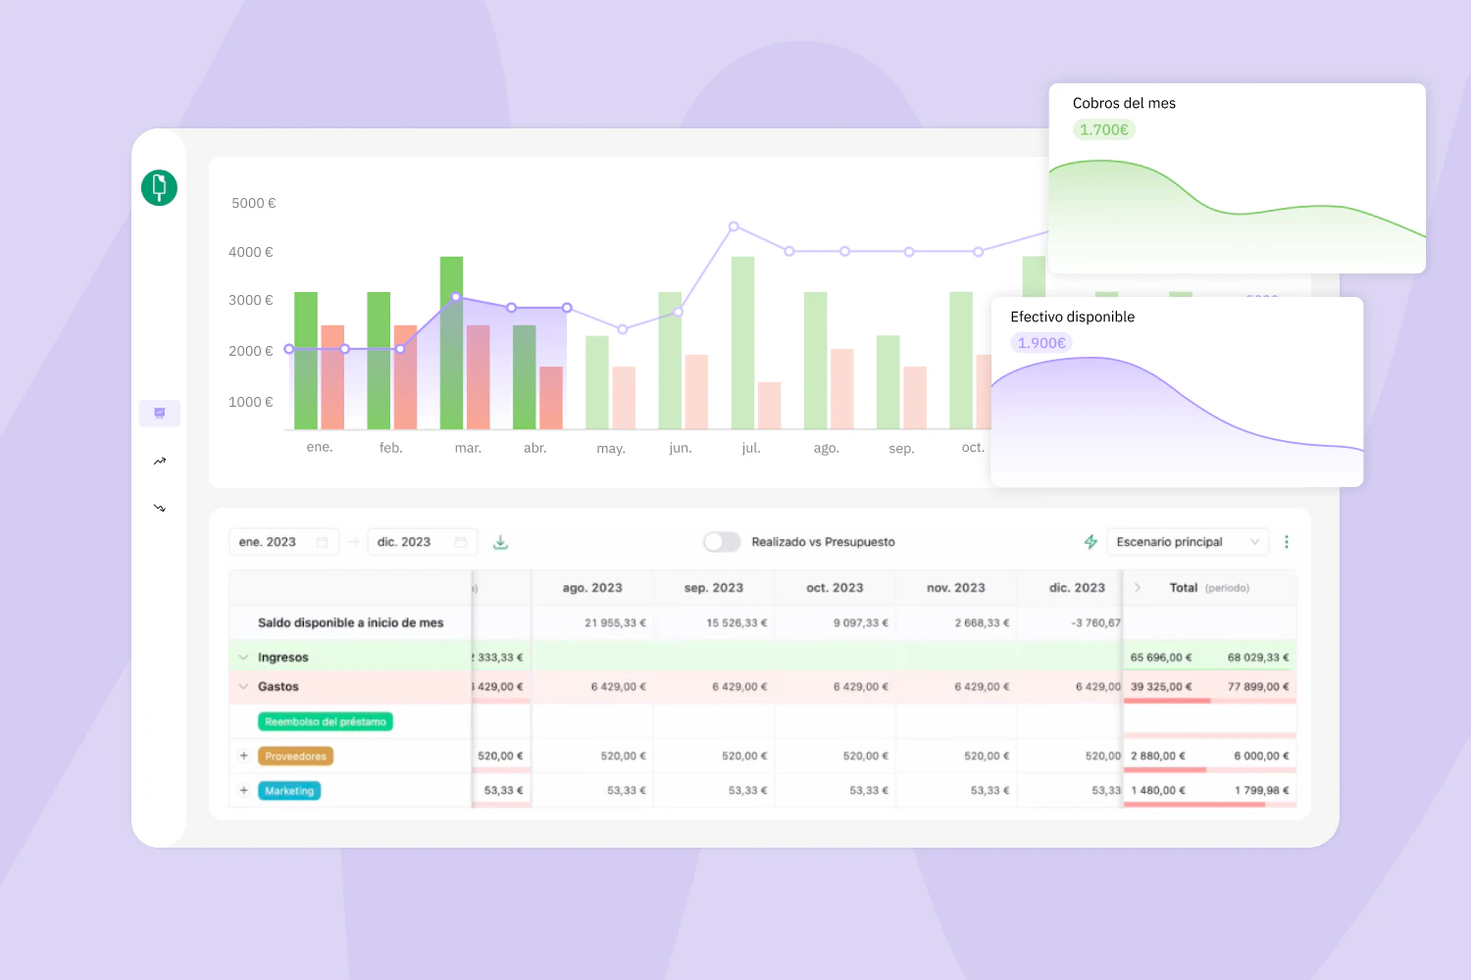Click the green ene. income bar
Viewport: 1471px width, 980px height.
point(306,361)
